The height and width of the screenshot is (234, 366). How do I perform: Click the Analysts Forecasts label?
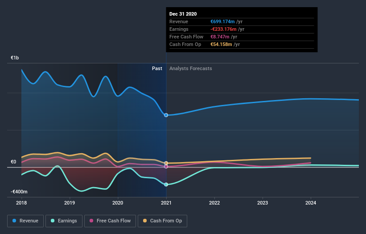[x=190, y=68]
